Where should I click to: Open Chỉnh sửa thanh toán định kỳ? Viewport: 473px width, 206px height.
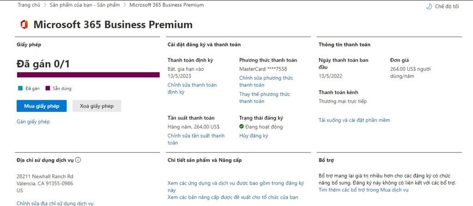click(192, 88)
